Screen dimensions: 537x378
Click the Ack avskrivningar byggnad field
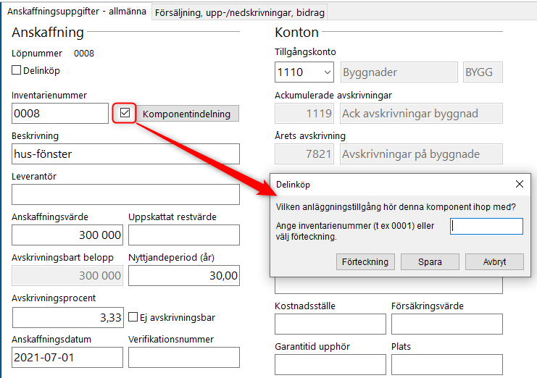coord(421,113)
